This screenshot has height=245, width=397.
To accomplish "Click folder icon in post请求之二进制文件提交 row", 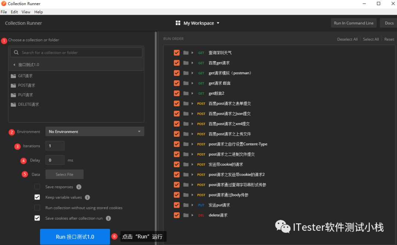I will [x=186, y=154].
